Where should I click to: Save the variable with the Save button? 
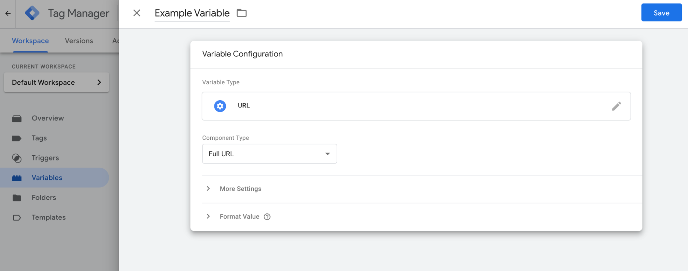click(x=661, y=13)
